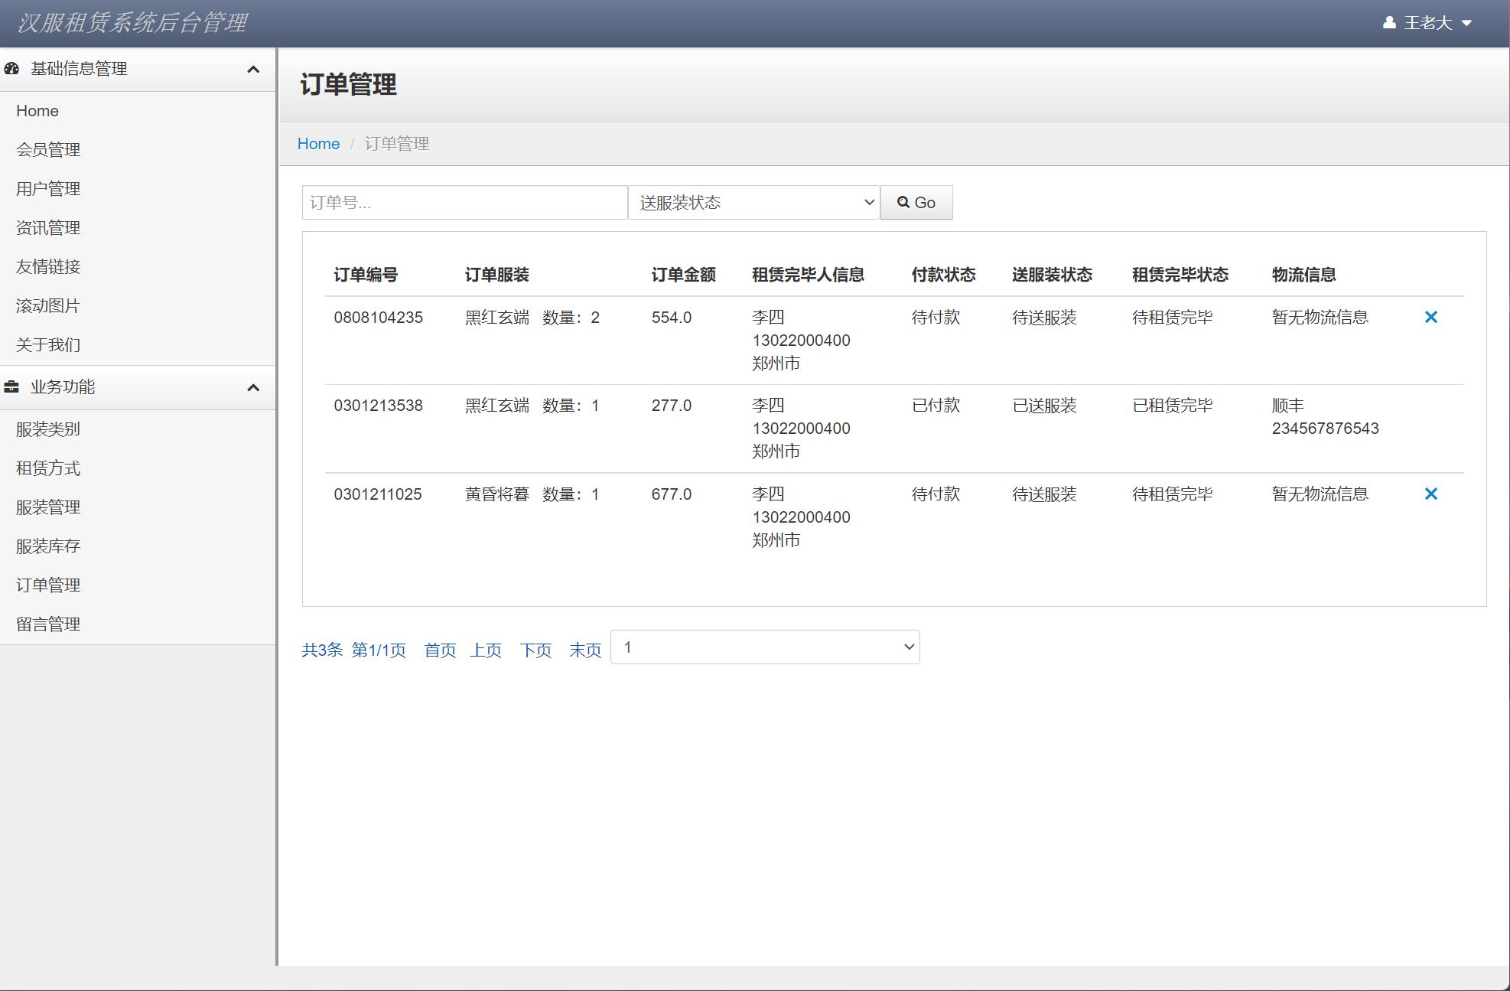Jump to 末页 pagination link
The image size is (1510, 991).
(x=585, y=650)
